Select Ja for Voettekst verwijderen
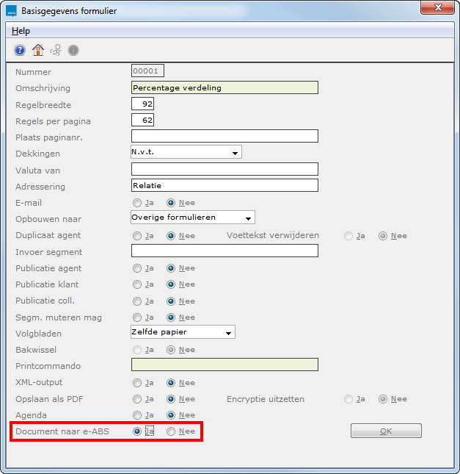Image resolution: width=460 pixels, height=474 pixels. 348,236
